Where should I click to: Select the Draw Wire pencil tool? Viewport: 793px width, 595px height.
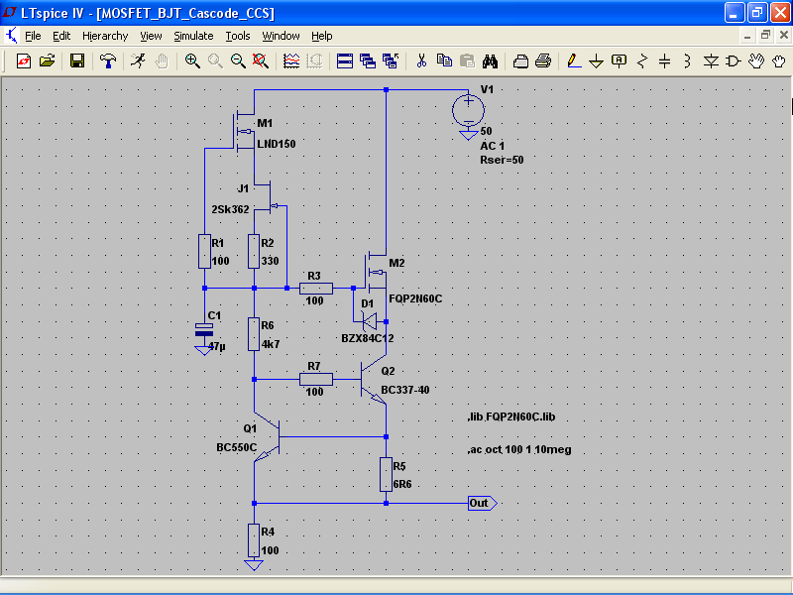point(574,61)
